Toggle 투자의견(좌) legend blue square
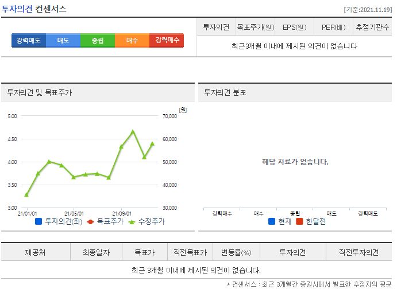Viewport: 397px width, 297px height. click(38, 222)
